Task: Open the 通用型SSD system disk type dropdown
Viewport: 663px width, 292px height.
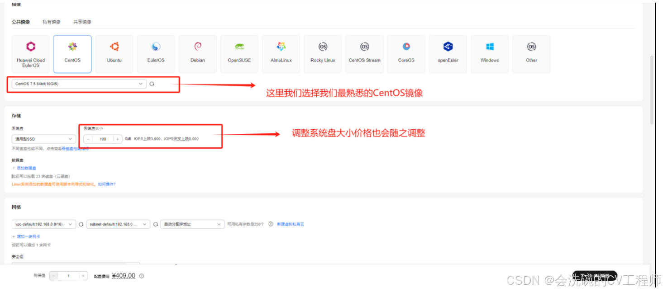Action: pyautogui.click(x=44, y=139)
